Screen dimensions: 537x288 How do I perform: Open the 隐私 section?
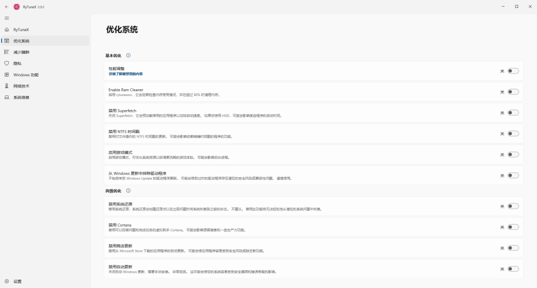[x=45, y=63]
